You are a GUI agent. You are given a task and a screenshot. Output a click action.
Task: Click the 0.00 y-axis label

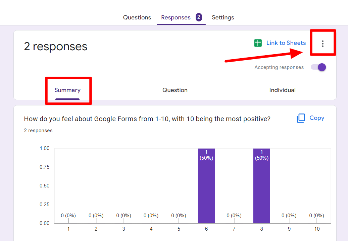(x=44, y=223)
